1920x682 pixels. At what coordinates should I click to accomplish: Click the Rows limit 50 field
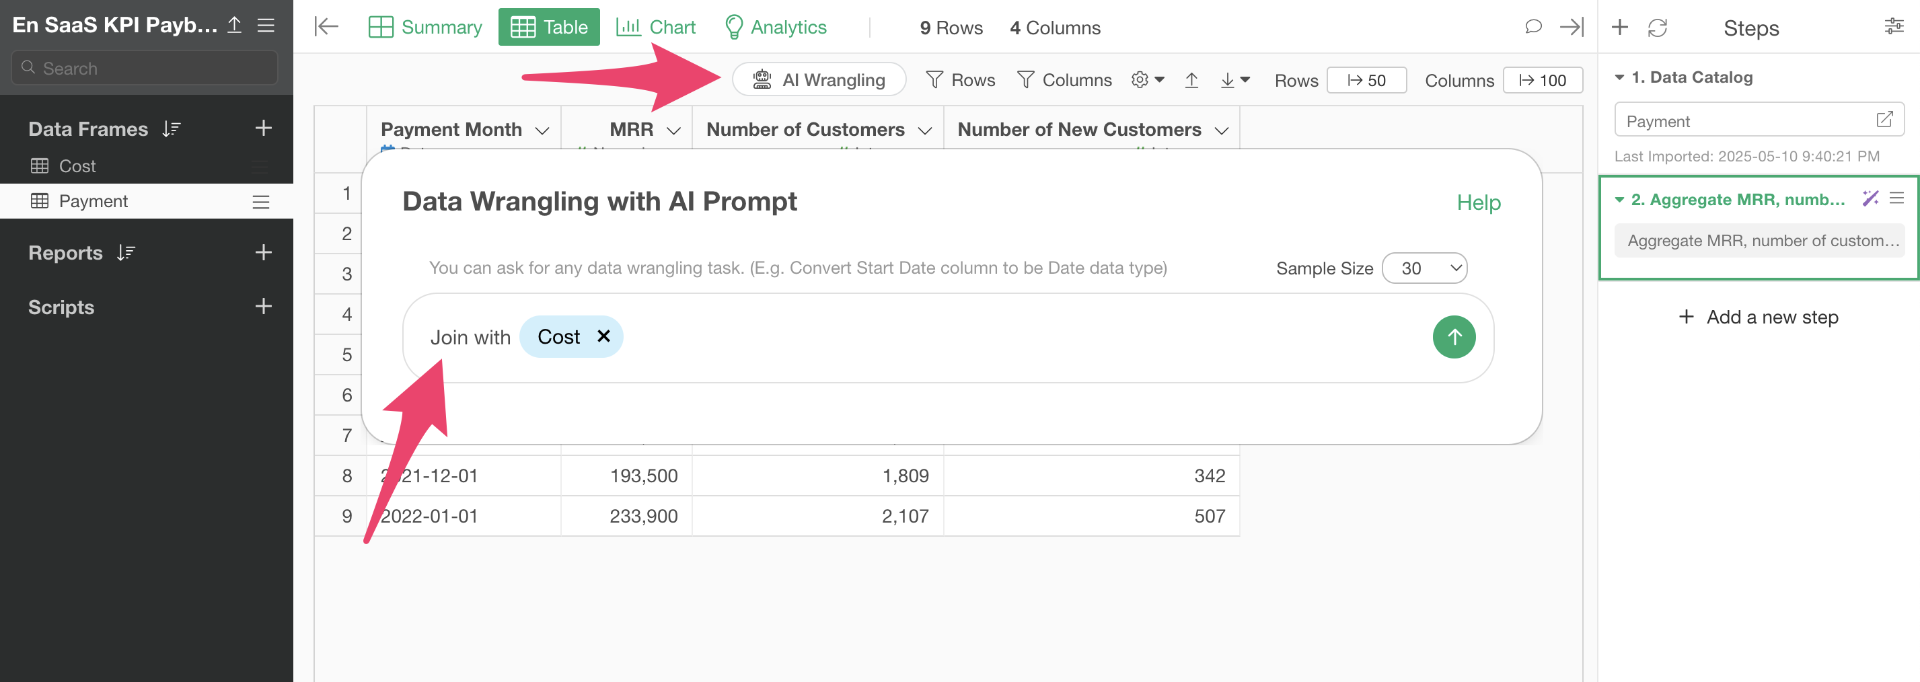pos(1366,80)
